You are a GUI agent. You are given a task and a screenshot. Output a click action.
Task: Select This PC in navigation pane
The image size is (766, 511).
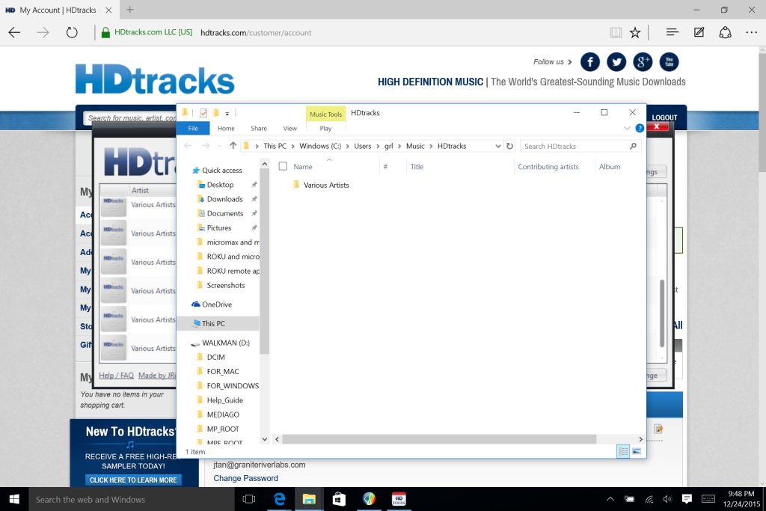(213, 323)
